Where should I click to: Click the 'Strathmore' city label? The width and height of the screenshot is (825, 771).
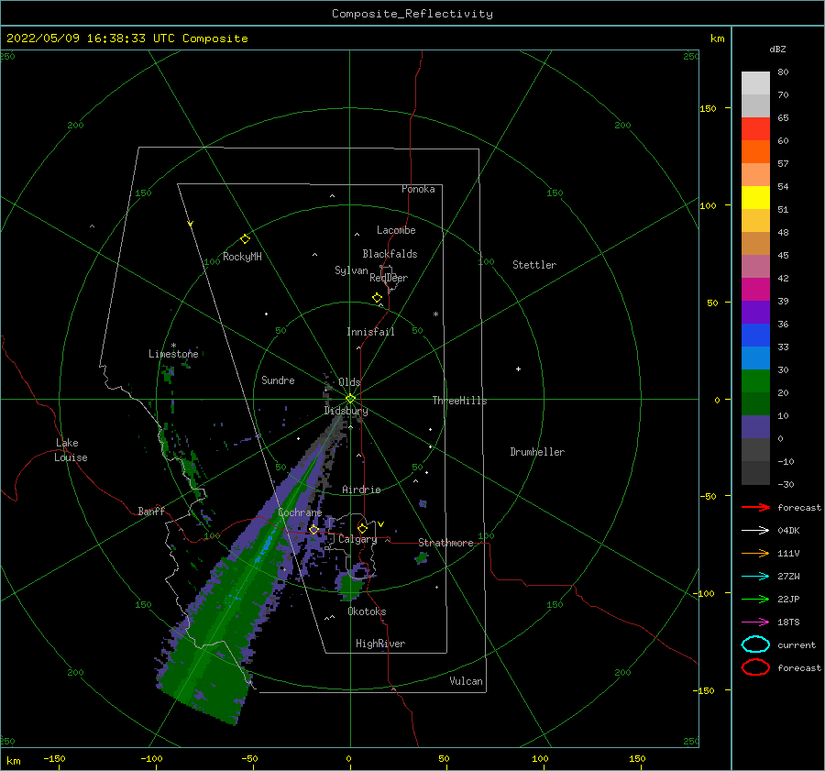click(x=445, y=543)
